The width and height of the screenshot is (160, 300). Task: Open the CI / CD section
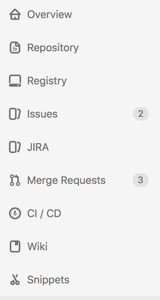pos(44,213)
